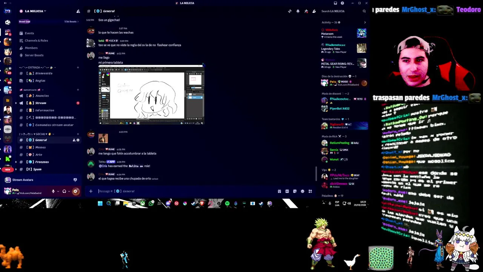Open the inbox icon in title bar
This screenshot has width=483, height=272.
pos(335,3)
